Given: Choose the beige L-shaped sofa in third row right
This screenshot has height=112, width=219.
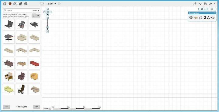Looking at the screenshot, I should pos(34,51).
